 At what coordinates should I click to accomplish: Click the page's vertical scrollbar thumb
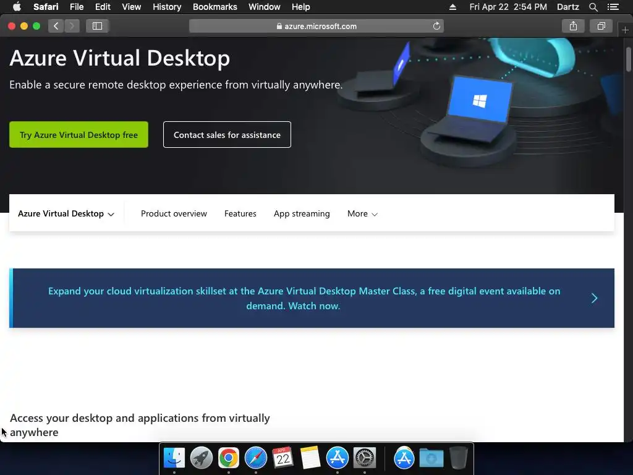click(x=629, y=60)
